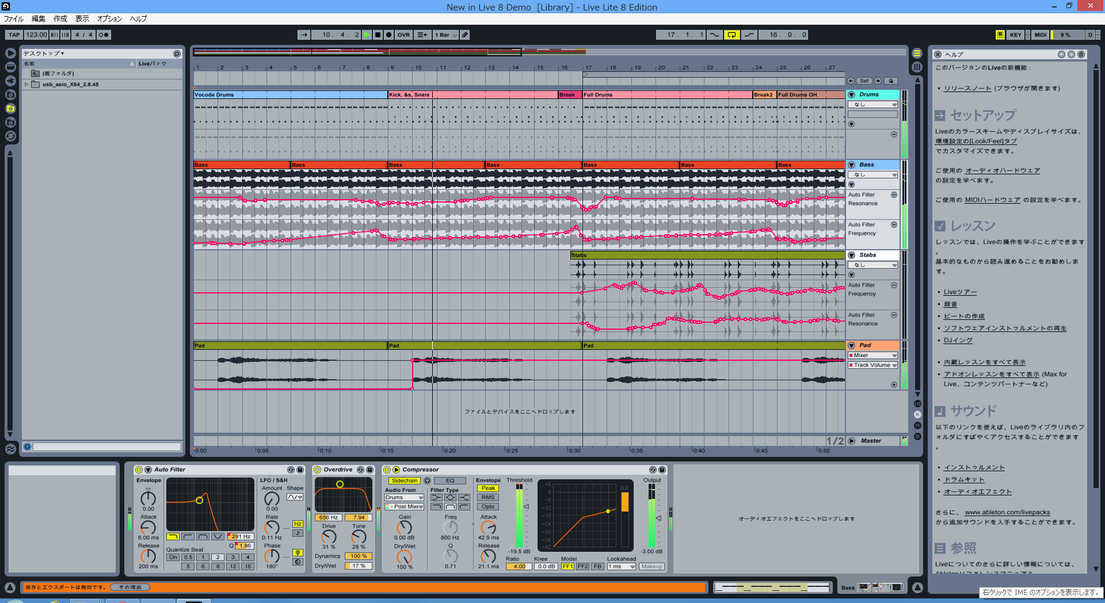Click the www.ableton.com/livepacks link
This screenshot has height=603, width=1105.
pos(1007,513)
